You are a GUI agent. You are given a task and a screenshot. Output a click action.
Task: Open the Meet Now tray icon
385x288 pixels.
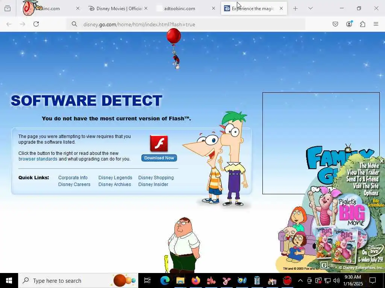coord(309,280)
